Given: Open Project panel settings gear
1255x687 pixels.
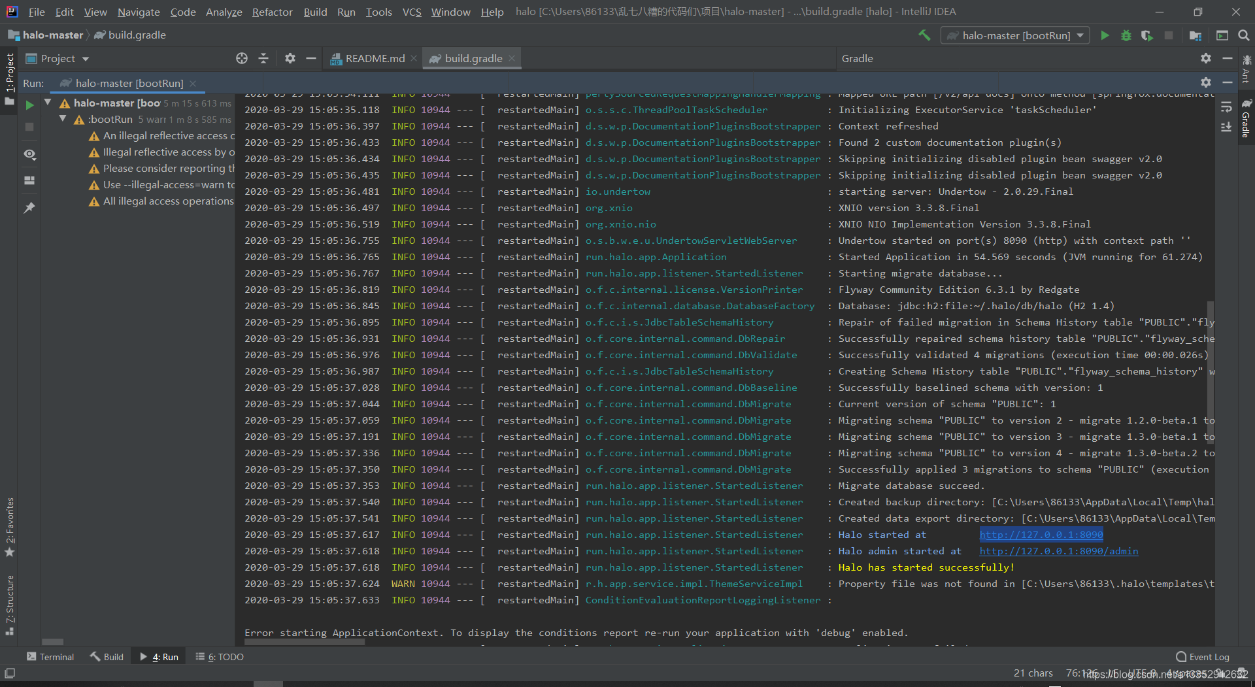Looking at the screenshot, I should [290, 58].
